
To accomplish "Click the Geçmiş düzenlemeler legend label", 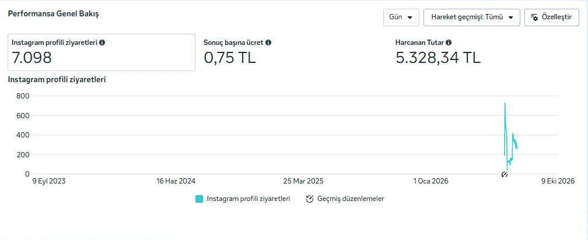I will 351,199.
